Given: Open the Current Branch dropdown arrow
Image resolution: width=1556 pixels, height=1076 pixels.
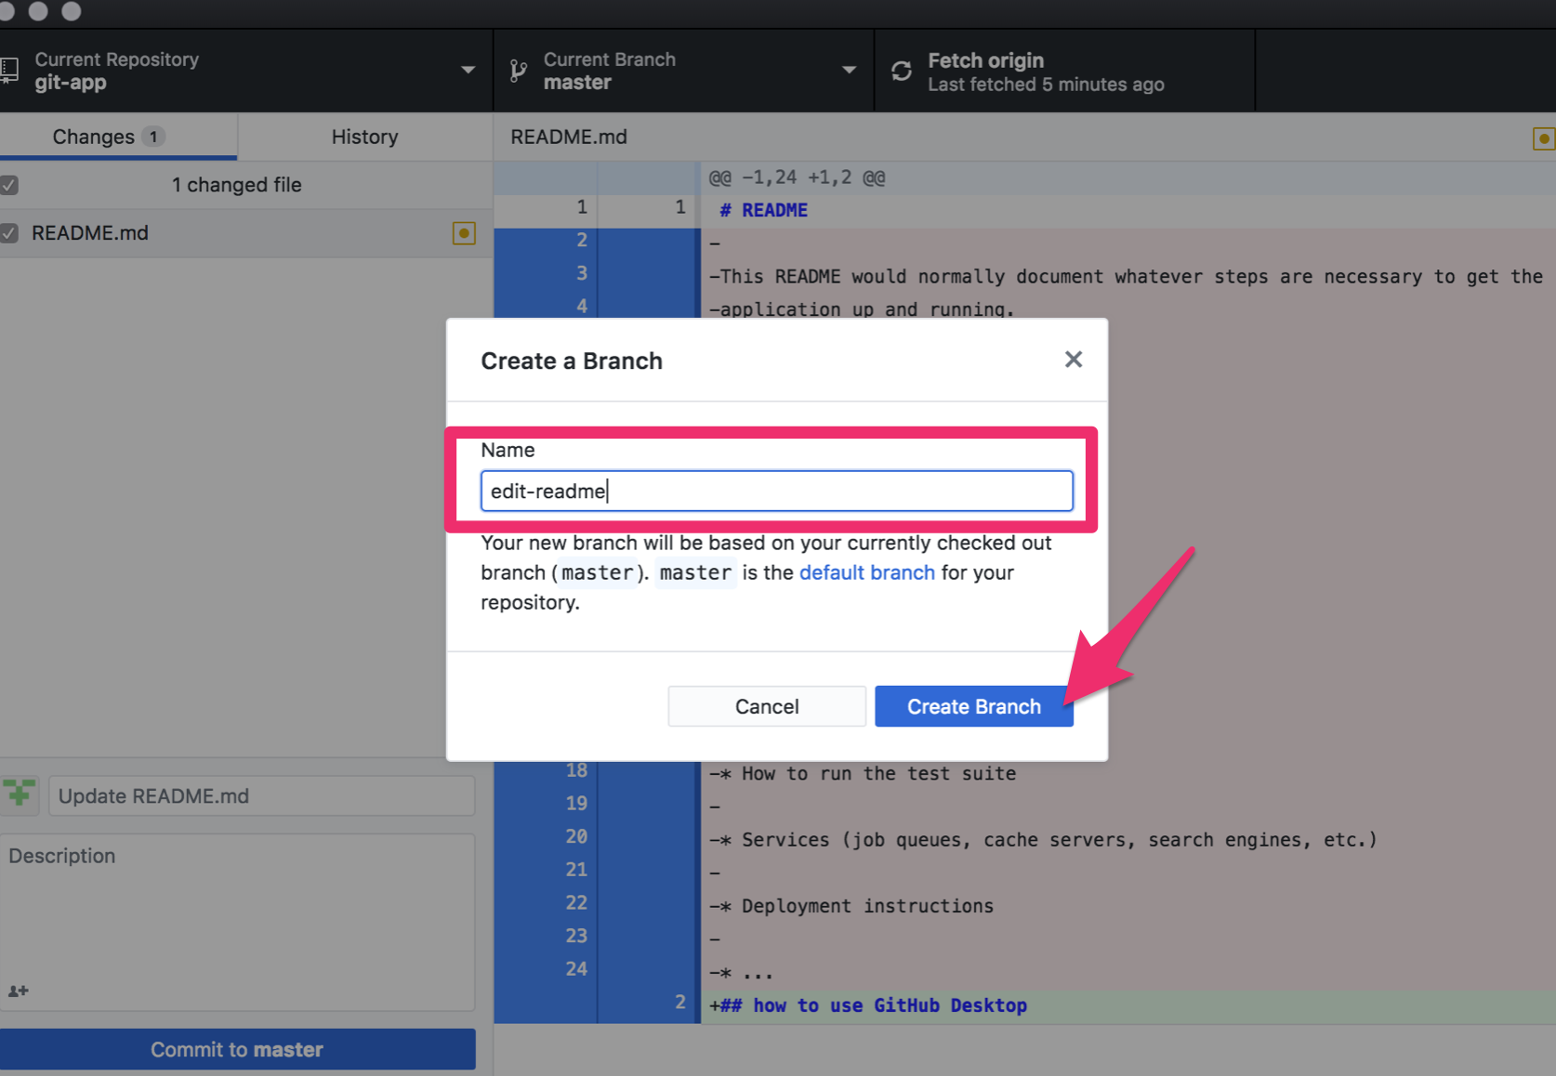Looking at the screenshot, I should click(849, 71).
